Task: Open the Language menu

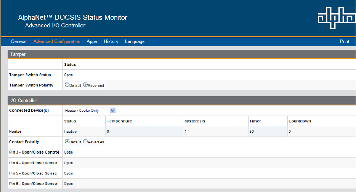Action: click(135, 41)
